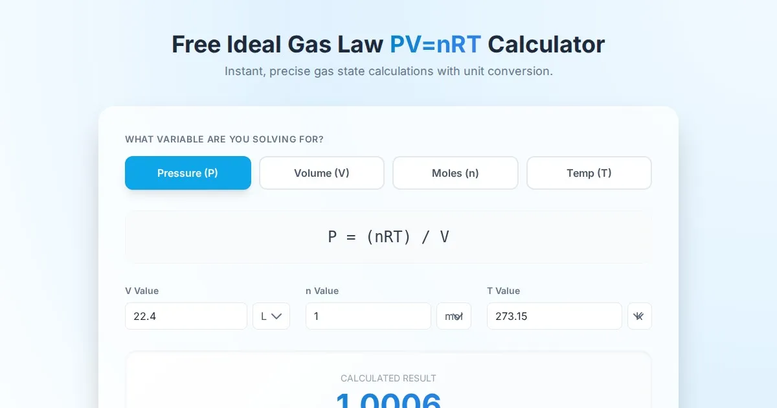The width and height of the screenshot is (777, 408).
Task: Click the T Value field containing 273.15
Action: point(554,316)
